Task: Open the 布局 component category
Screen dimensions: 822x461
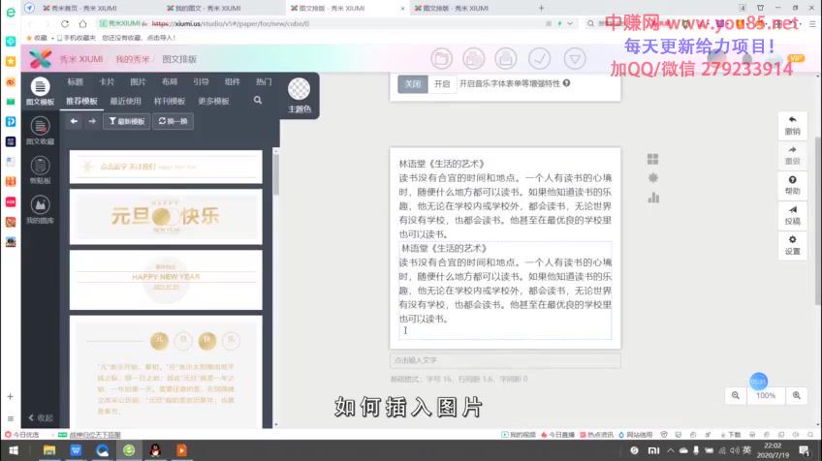Action: pyautogui.click(x=170, y=81)
